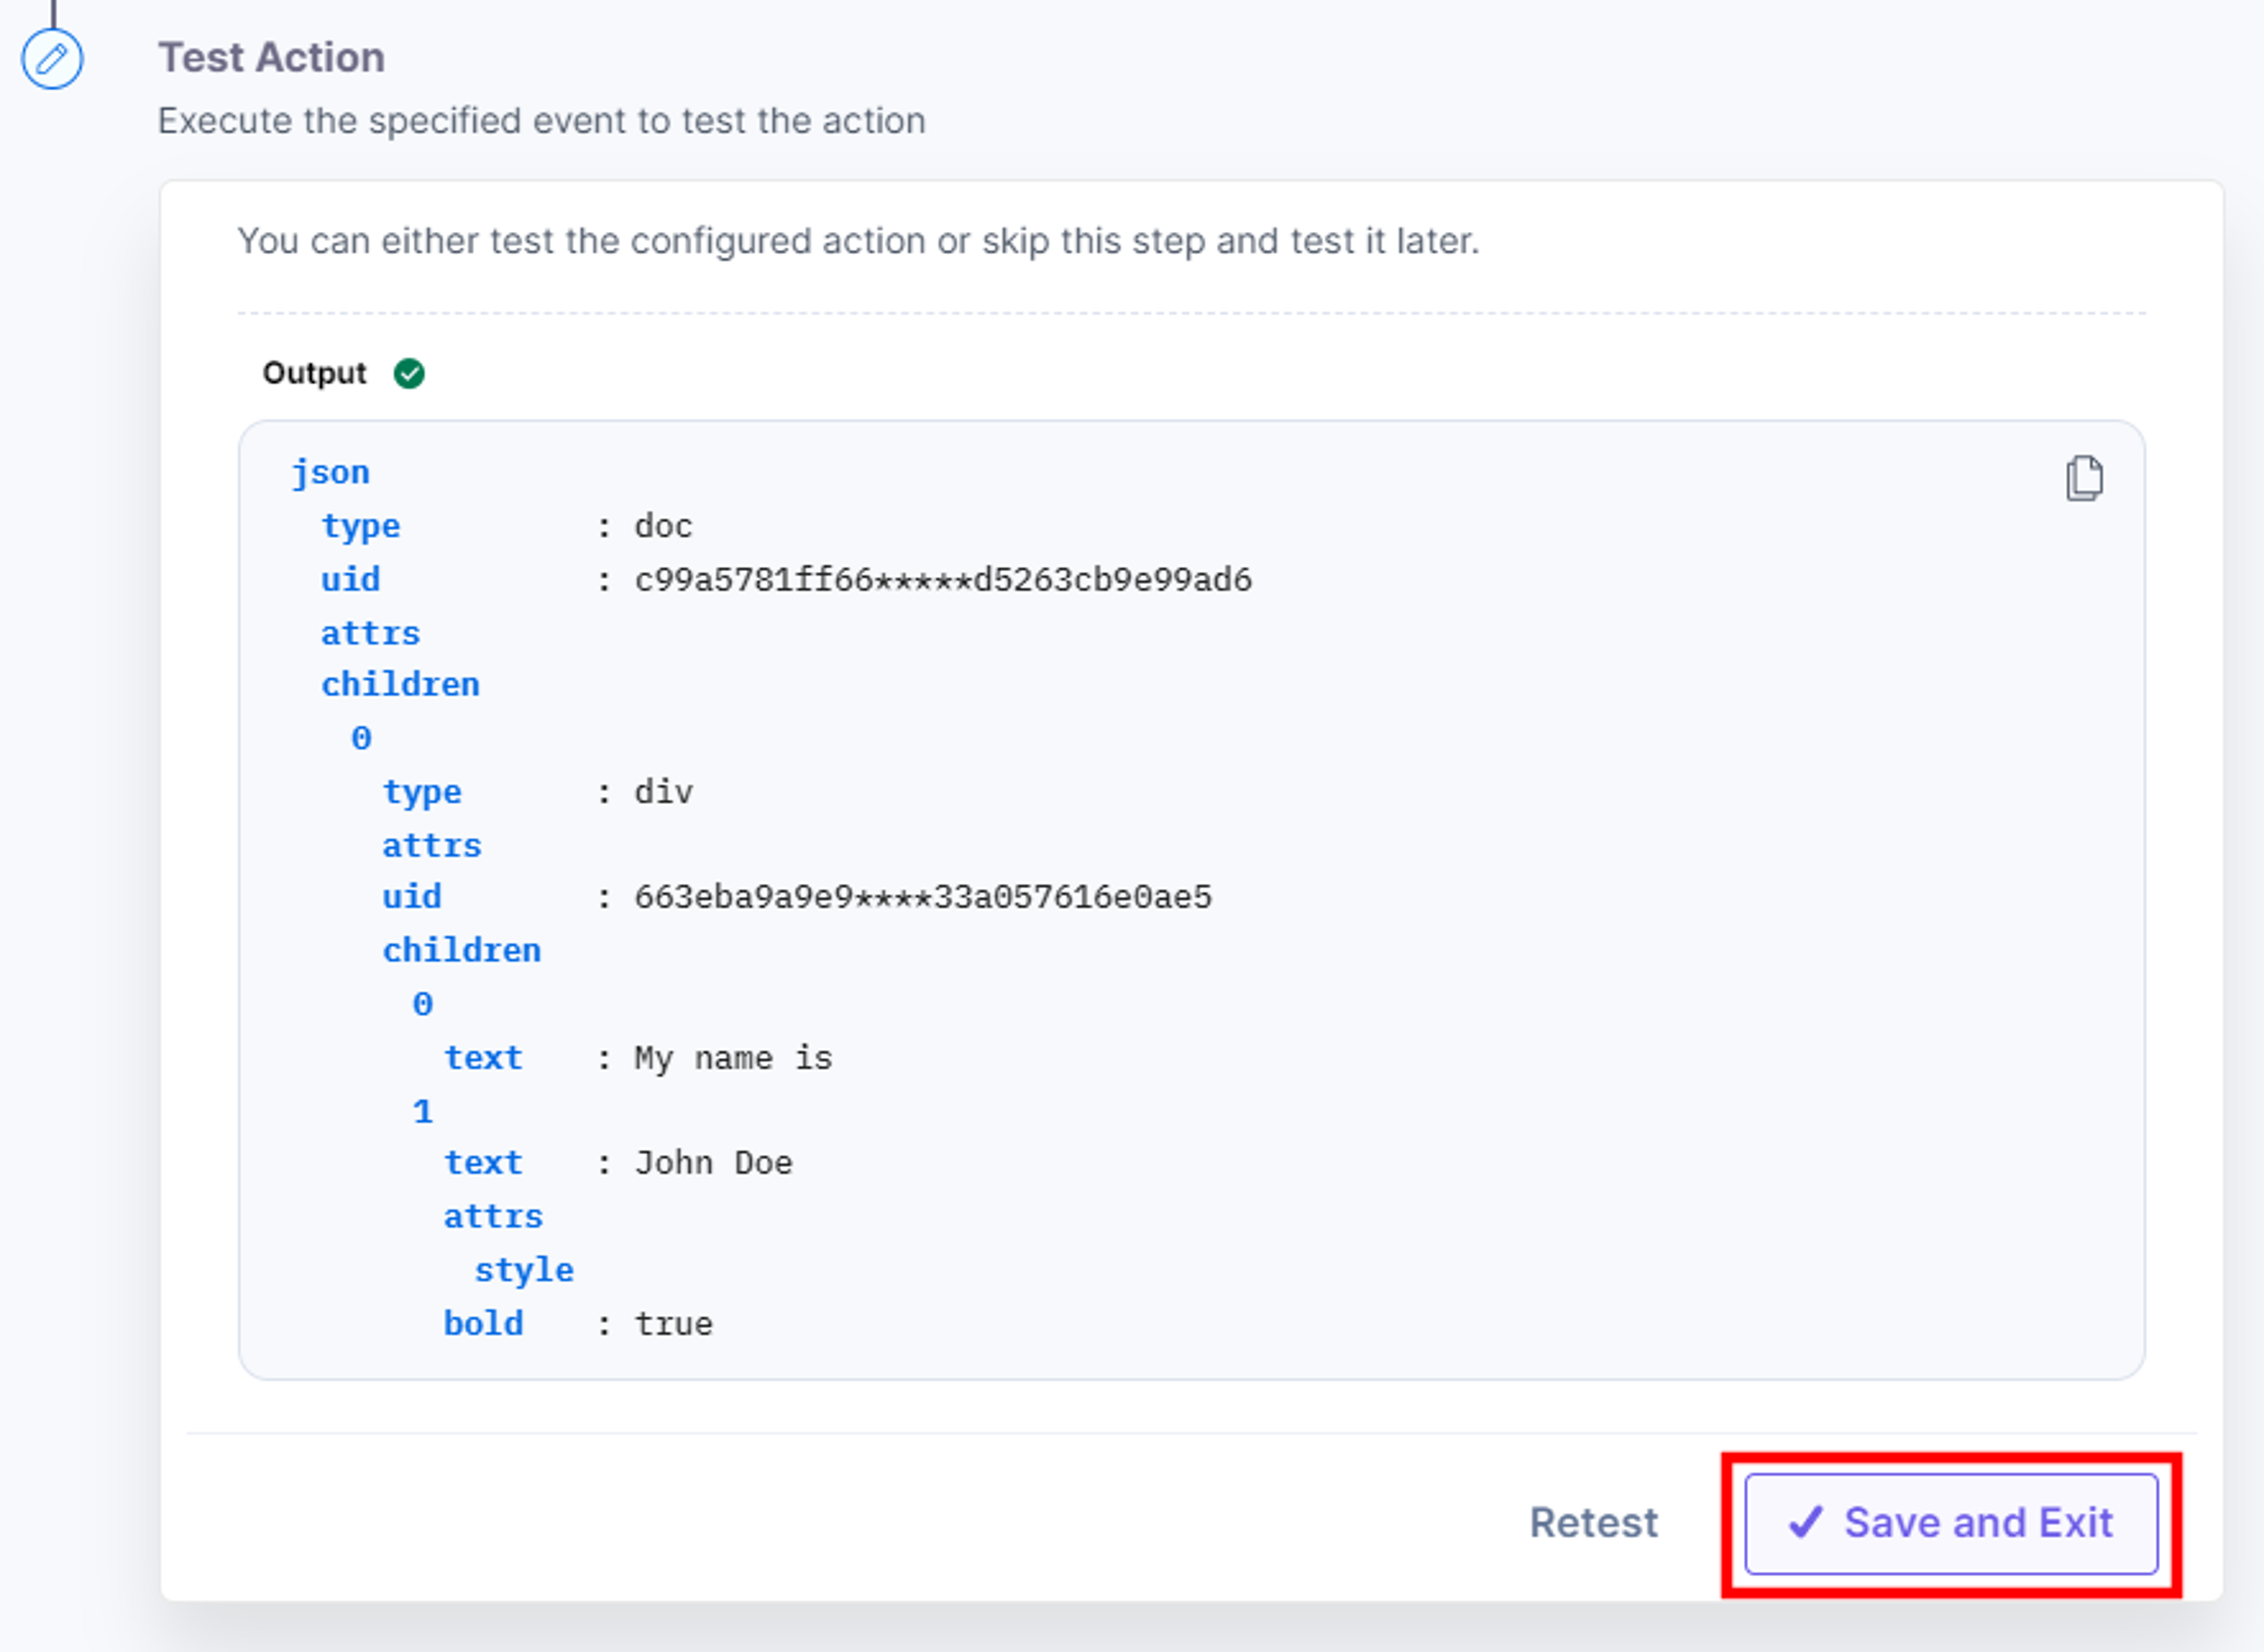Click the text value John Doe
Viewport: 2264px width, 1652px height.
coord(713,1163)
